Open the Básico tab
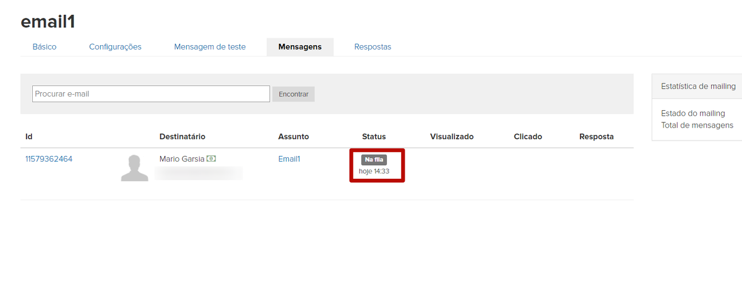Viewport: 742px width, 289px height. 45,47
